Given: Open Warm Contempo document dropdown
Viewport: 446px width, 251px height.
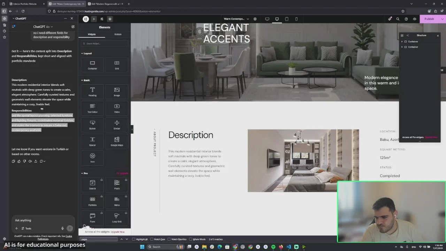Looking at the screenshot, I should pyautogui.click(x=236, y=19).
